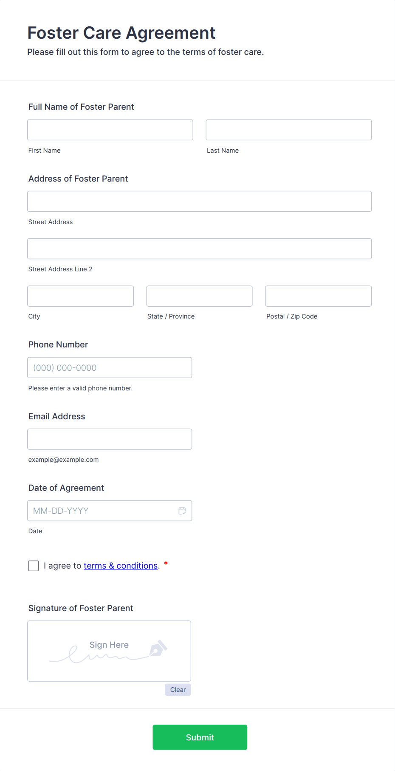Focus Street Address Line 2 field
This screenshot has height=771, width=395.
pyautogui.click(x=199, y=249)
